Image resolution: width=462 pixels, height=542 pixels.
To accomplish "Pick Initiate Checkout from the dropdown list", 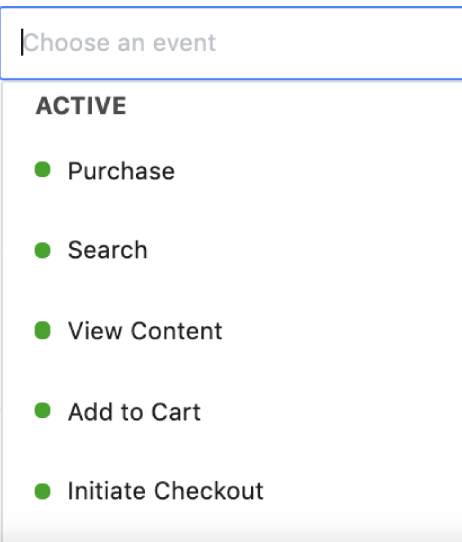I will click(232, 491).
